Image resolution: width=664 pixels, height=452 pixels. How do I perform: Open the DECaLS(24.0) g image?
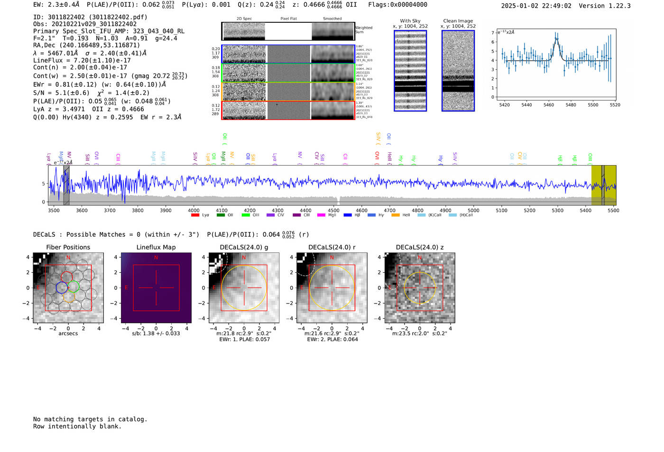point(244,287)
